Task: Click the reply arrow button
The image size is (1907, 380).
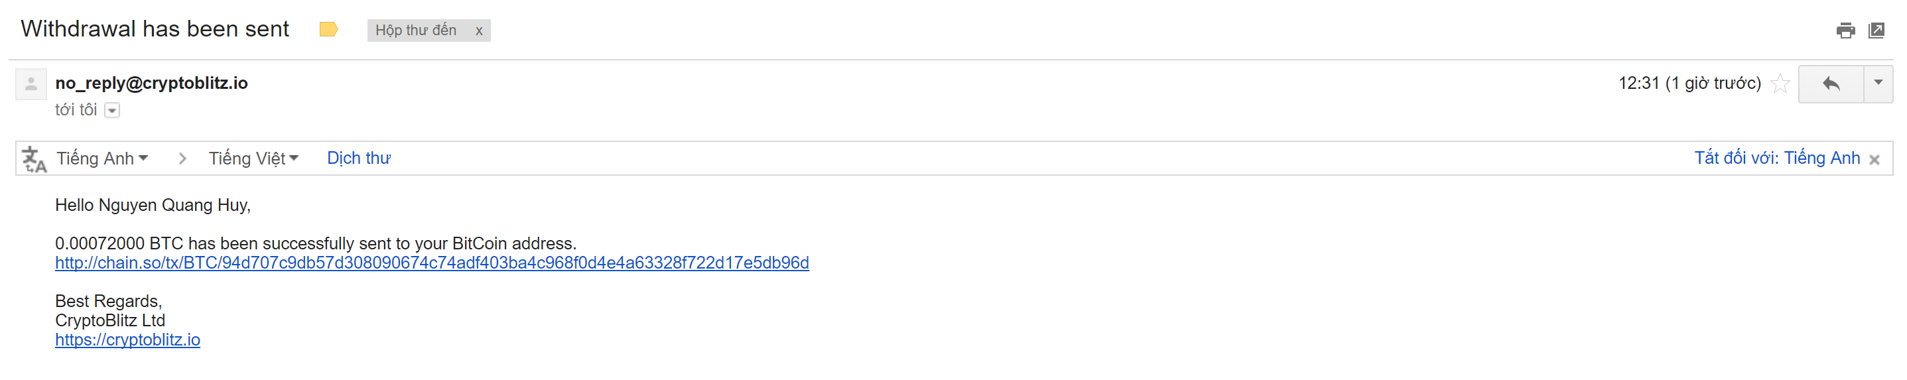Action: tap(1831, 84)
